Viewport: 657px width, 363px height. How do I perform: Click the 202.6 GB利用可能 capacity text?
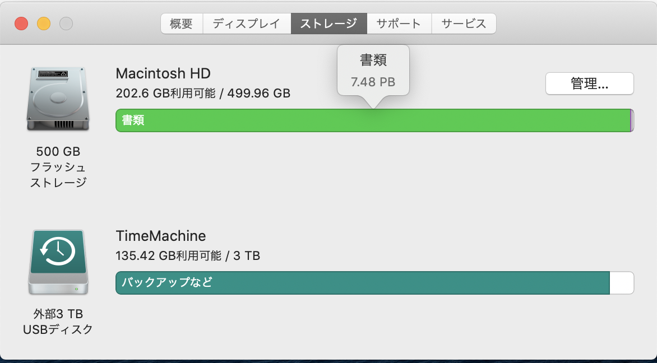(165, 93)
